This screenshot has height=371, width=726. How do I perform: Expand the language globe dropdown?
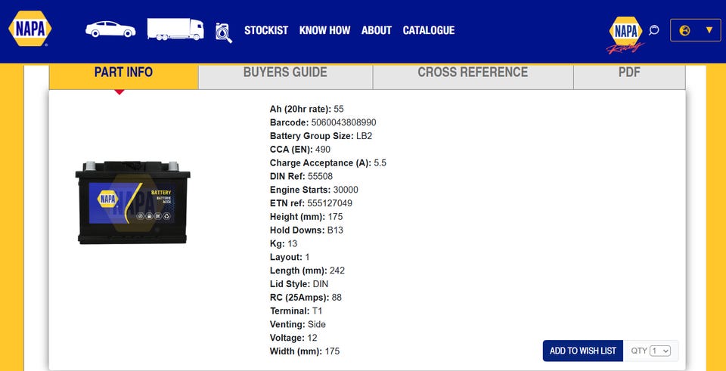[x=696, y=30]
